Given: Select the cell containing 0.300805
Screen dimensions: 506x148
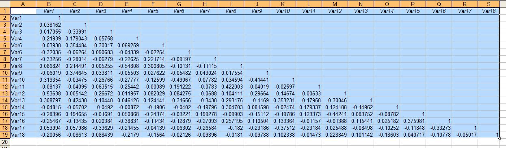Looking at the screenshot, I should 153,66.
